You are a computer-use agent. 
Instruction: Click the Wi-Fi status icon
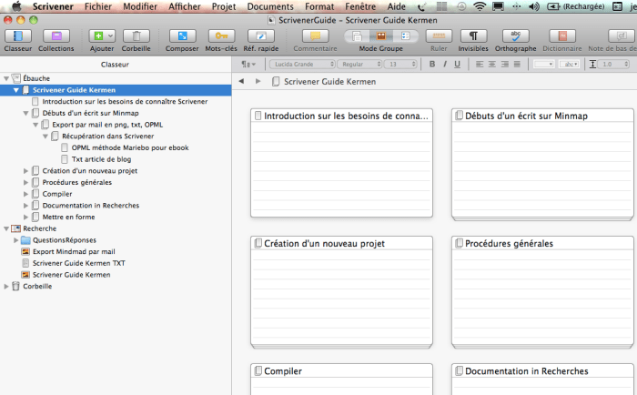click(480, 6)
